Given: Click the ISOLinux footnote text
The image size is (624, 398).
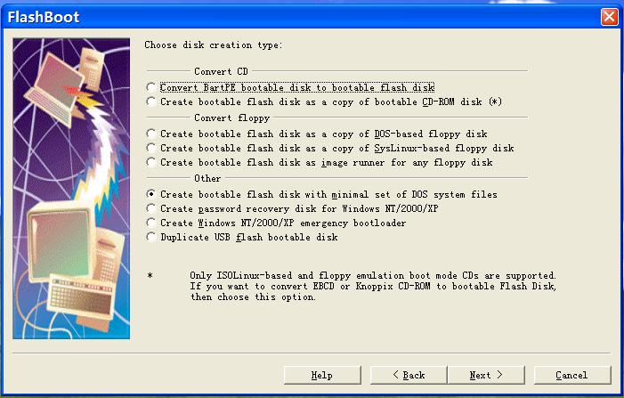Looking at the screenshot, I should click(x=373, y=286).
